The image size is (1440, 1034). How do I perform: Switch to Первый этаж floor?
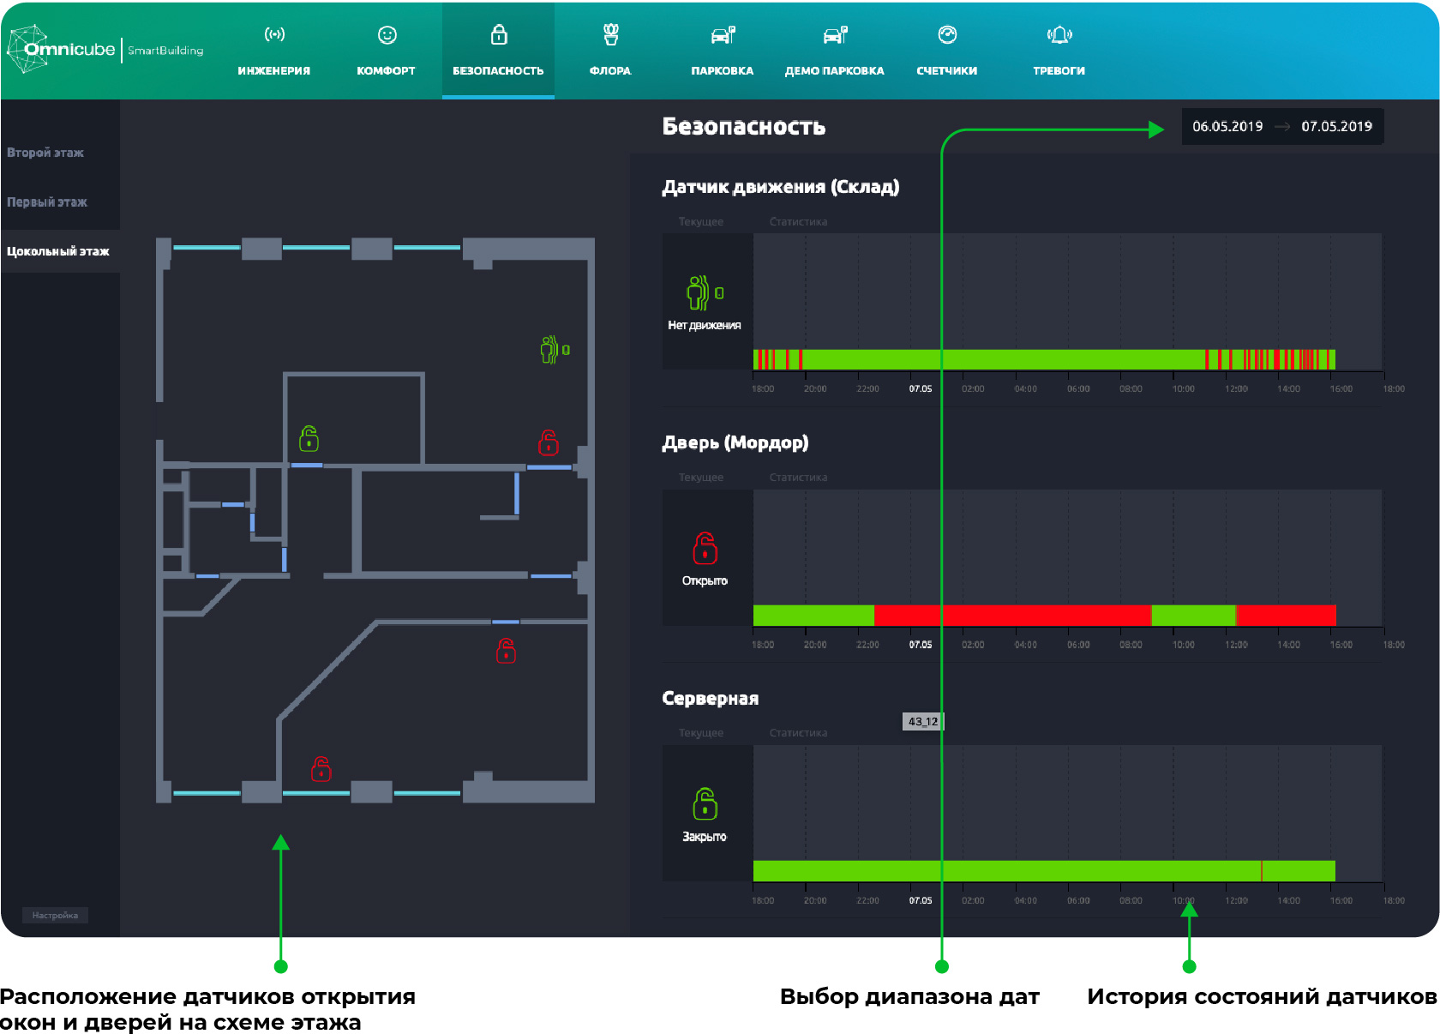48,202
